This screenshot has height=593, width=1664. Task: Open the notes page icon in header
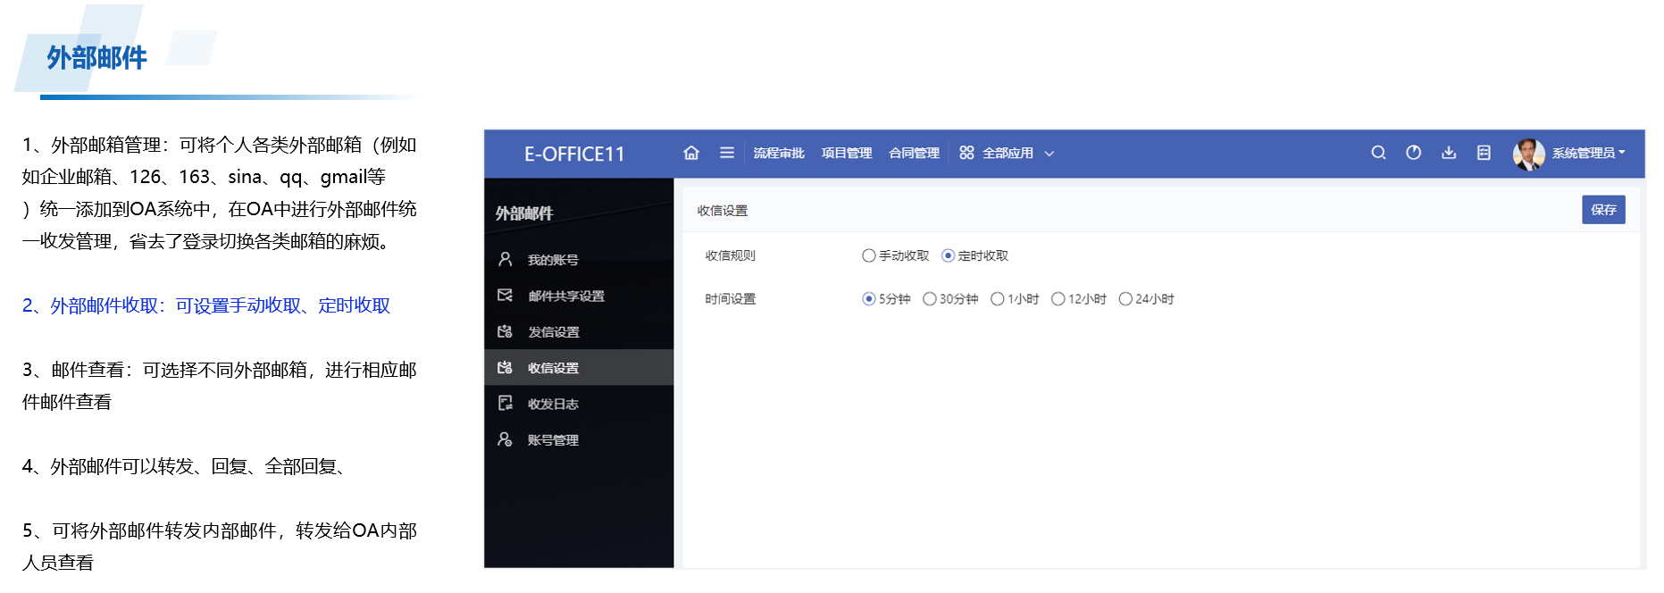(1484, 153)
